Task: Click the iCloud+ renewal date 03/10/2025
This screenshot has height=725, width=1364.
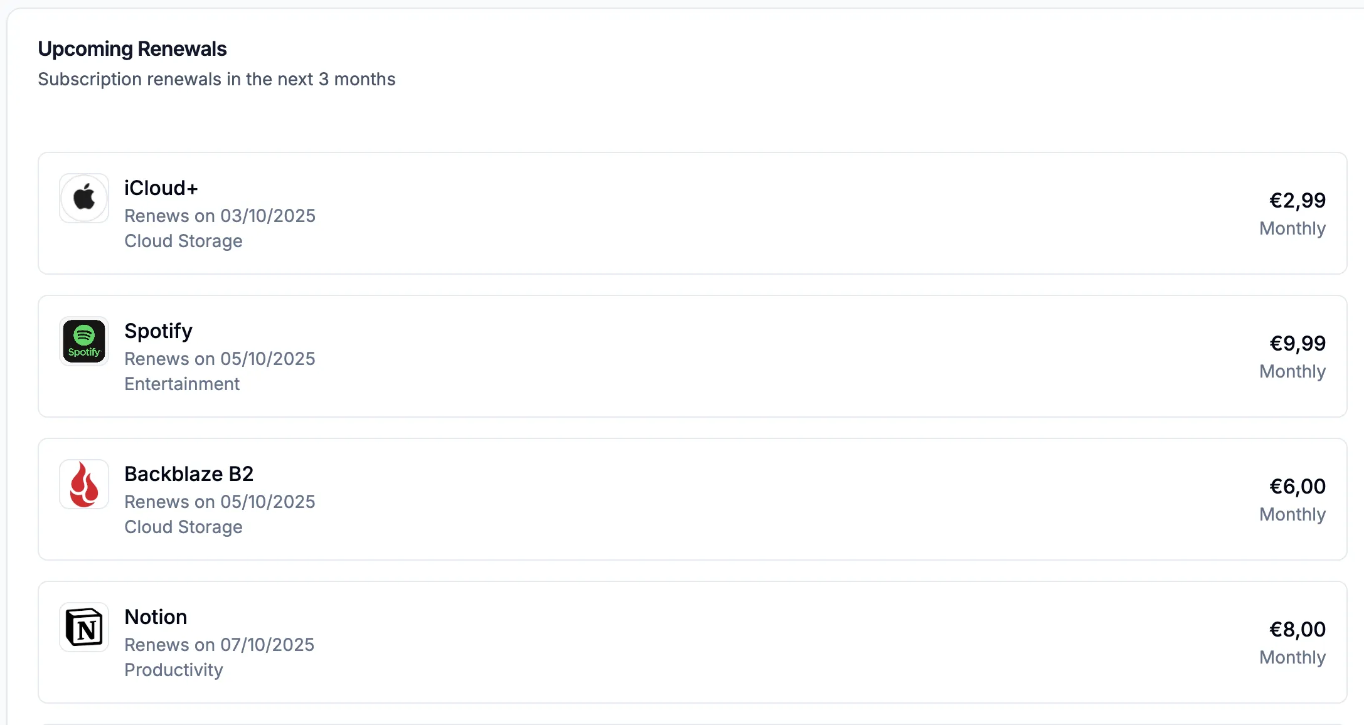Action: pyautogui.click(x=220, y=216)
